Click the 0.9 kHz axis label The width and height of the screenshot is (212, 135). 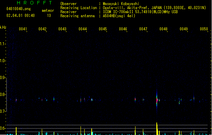pyautogui.click(x=3, y=78)
